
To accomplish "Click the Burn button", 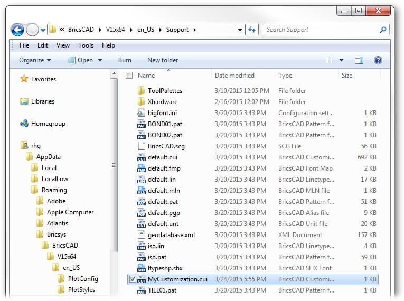I will point(125,60).
